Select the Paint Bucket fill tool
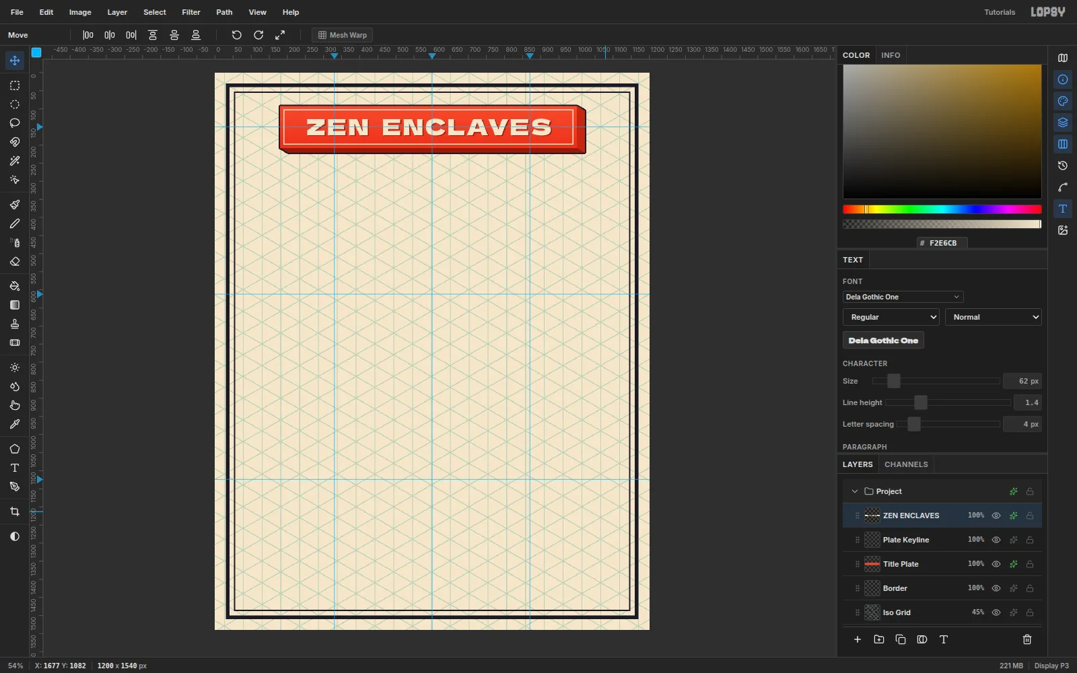Image resolution: width=1077 pixels, height=673 pixels. [x=15, y=286]
